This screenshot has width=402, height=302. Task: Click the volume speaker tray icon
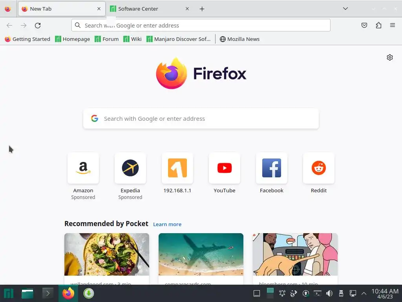point(329,293)
